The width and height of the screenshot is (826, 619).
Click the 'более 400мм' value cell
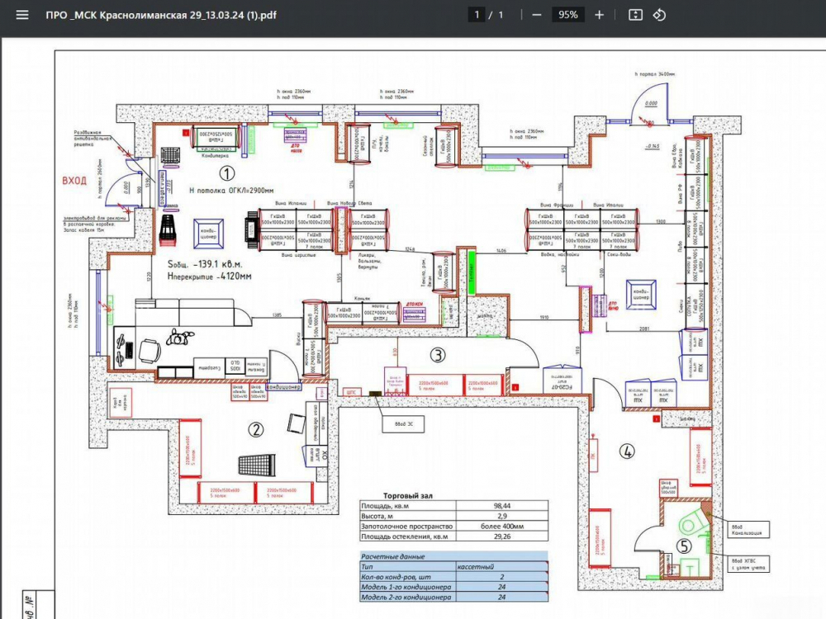tap(502, 527)
